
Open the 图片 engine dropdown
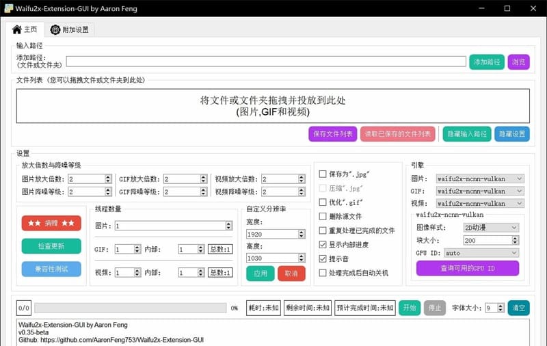[x=480, y=178]
